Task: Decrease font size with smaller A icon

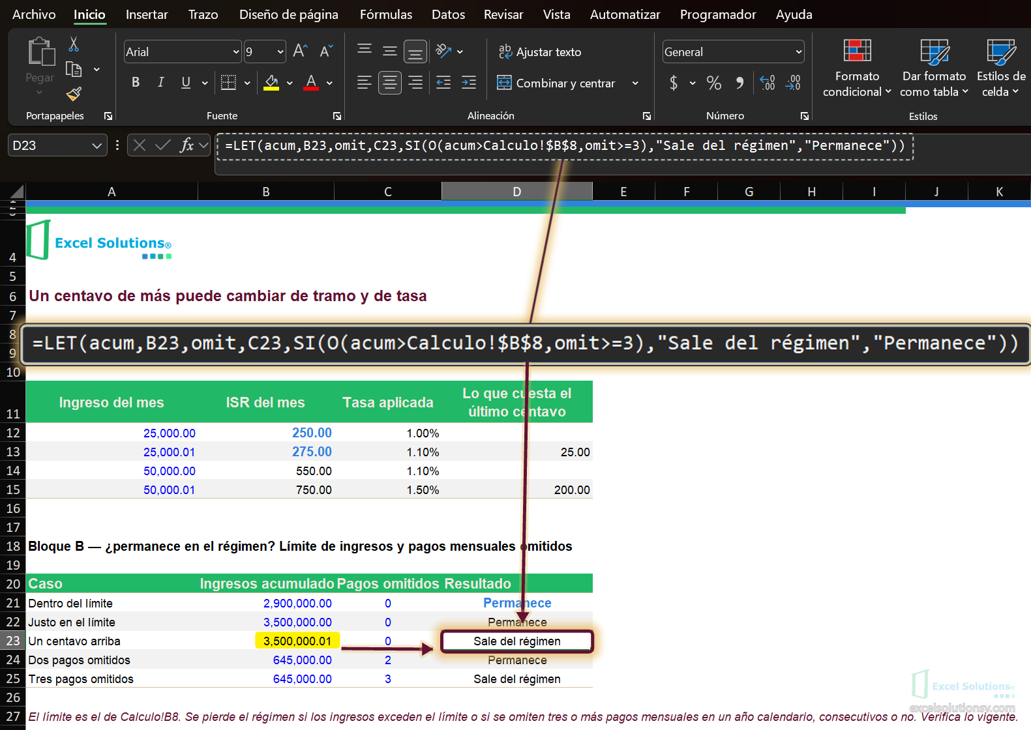Action: (326, 51)
